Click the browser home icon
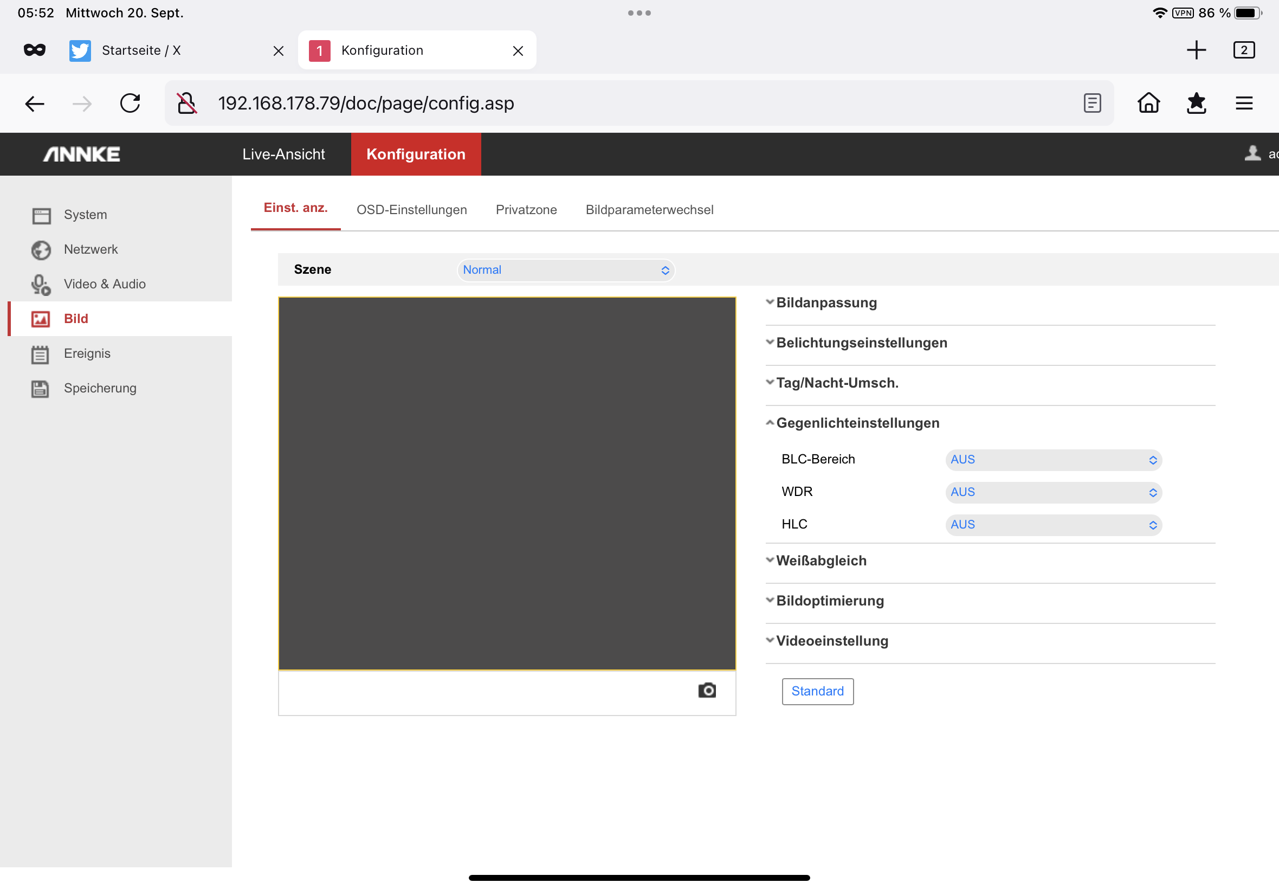This screenshot has height=889, width=1279. pos(1148,104)
